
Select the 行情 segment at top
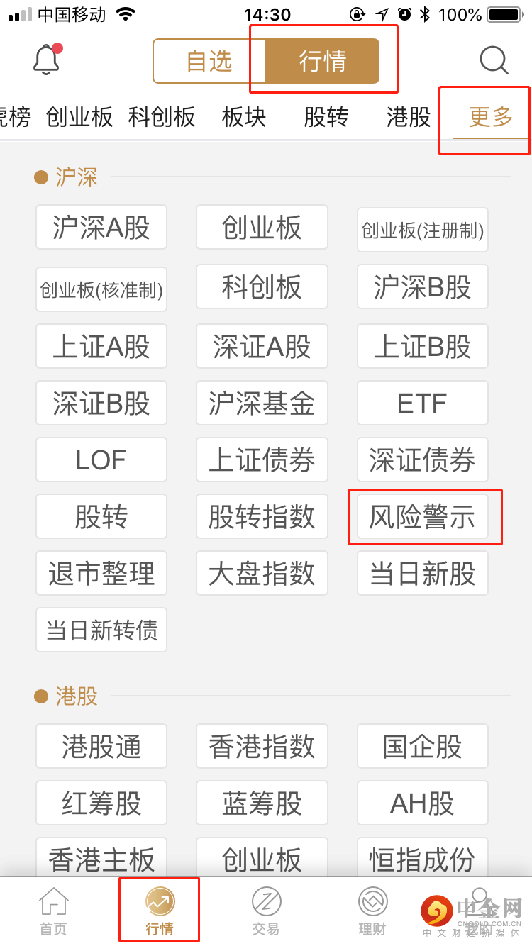[323, 62]
